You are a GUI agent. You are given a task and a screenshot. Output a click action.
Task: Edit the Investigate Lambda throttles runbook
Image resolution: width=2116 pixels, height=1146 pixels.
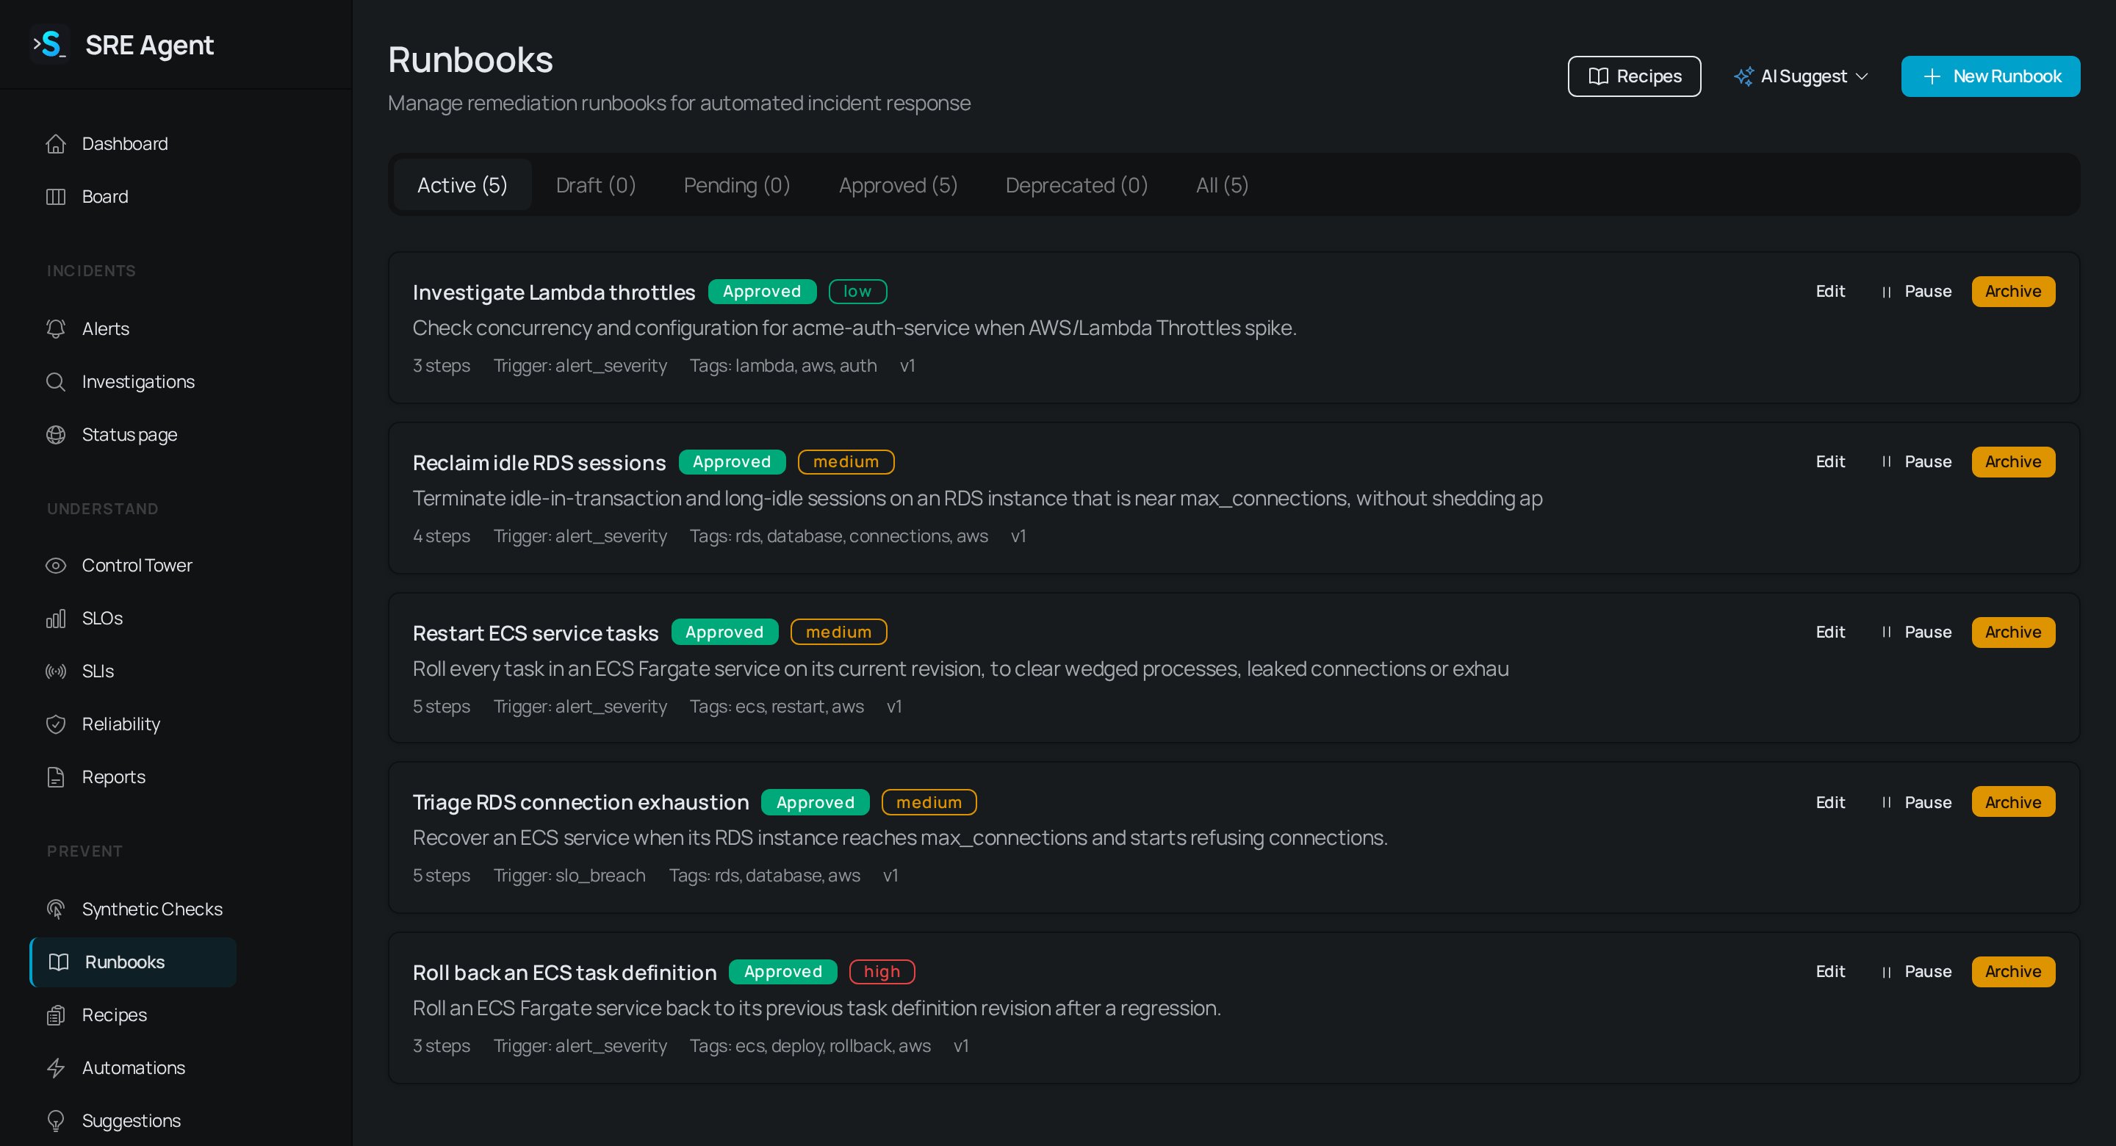(x=1830, y=292)
